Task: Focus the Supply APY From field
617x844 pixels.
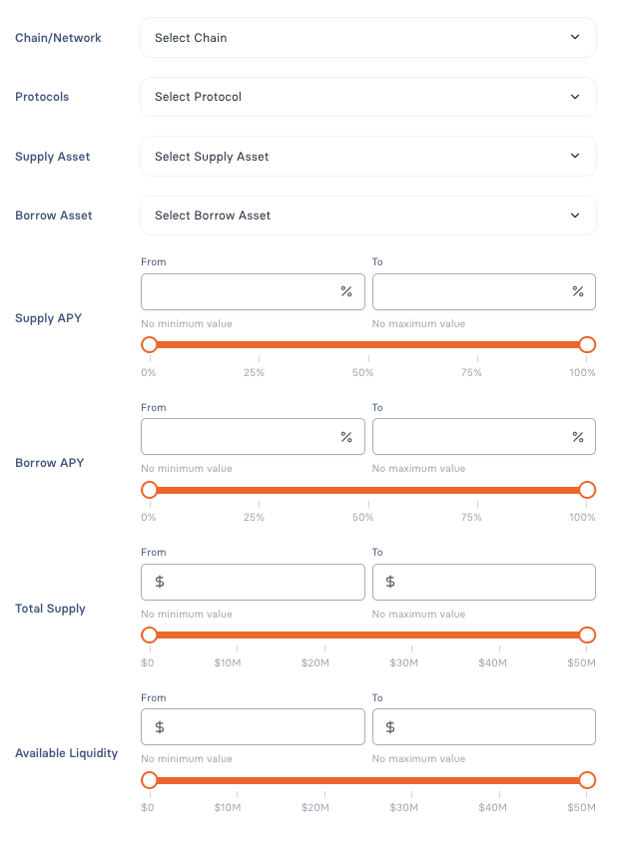Action: coord(240,292)
